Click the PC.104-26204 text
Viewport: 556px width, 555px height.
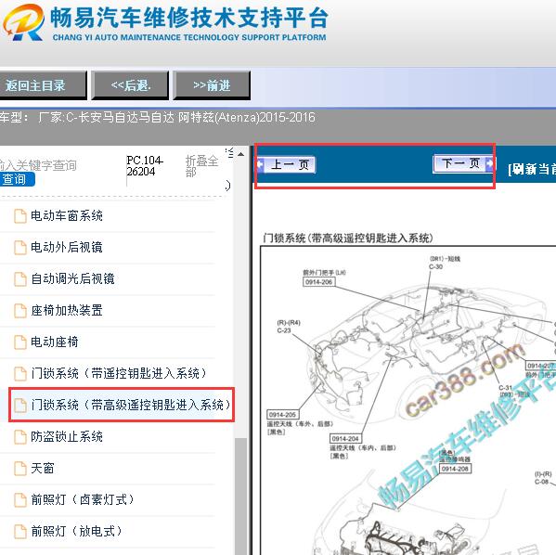144,165
